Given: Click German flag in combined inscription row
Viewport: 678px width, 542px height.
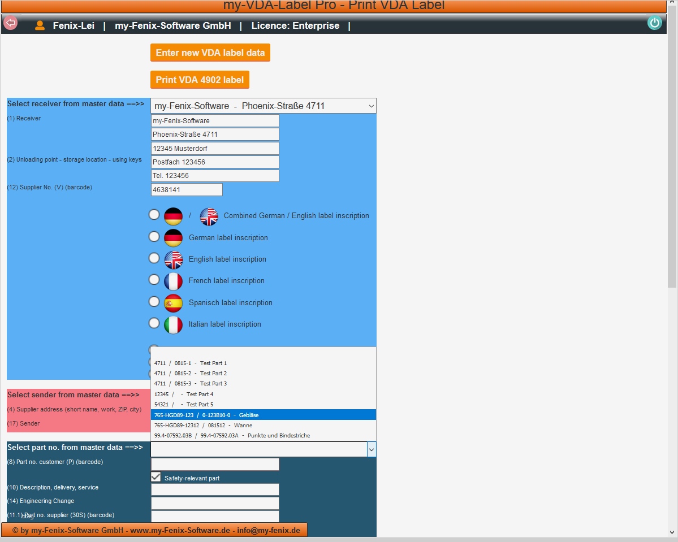Looking at the screenshot, I should click(x=174, y=216).
